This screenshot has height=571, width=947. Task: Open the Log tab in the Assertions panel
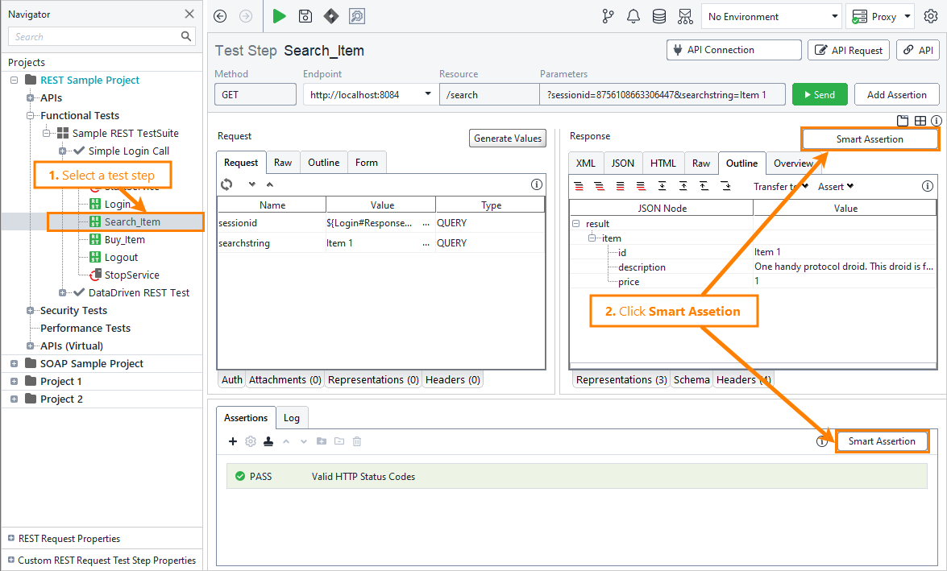coord(292,417)
